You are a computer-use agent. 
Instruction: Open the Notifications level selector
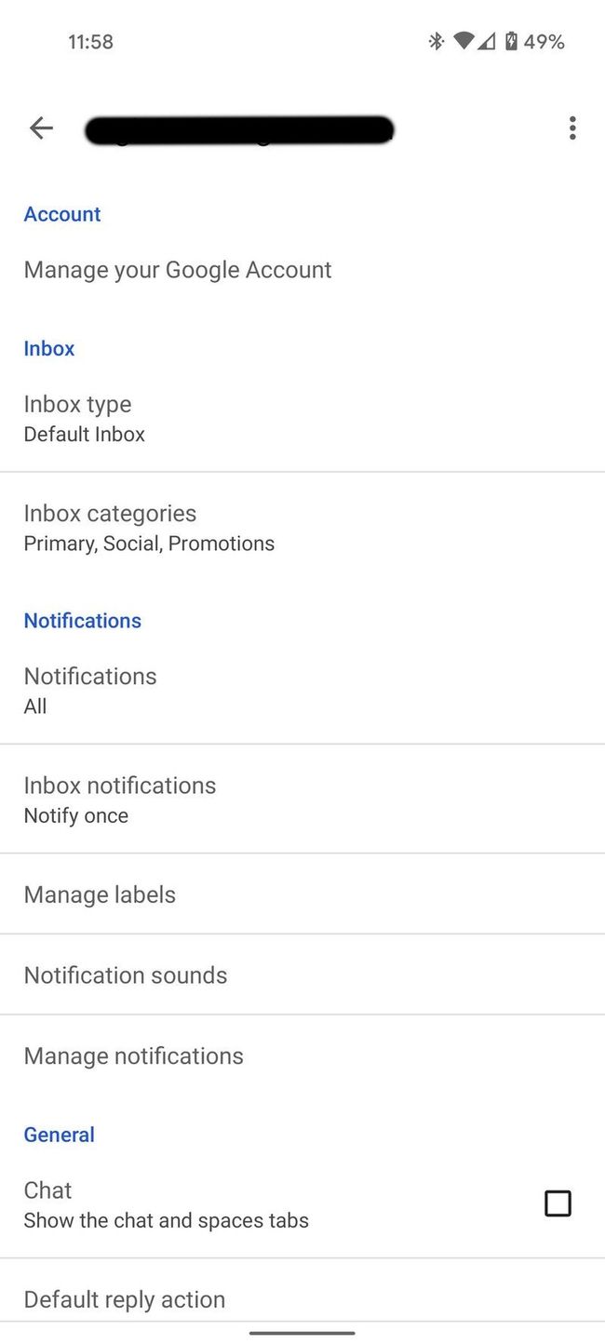(x=302, y=690)
